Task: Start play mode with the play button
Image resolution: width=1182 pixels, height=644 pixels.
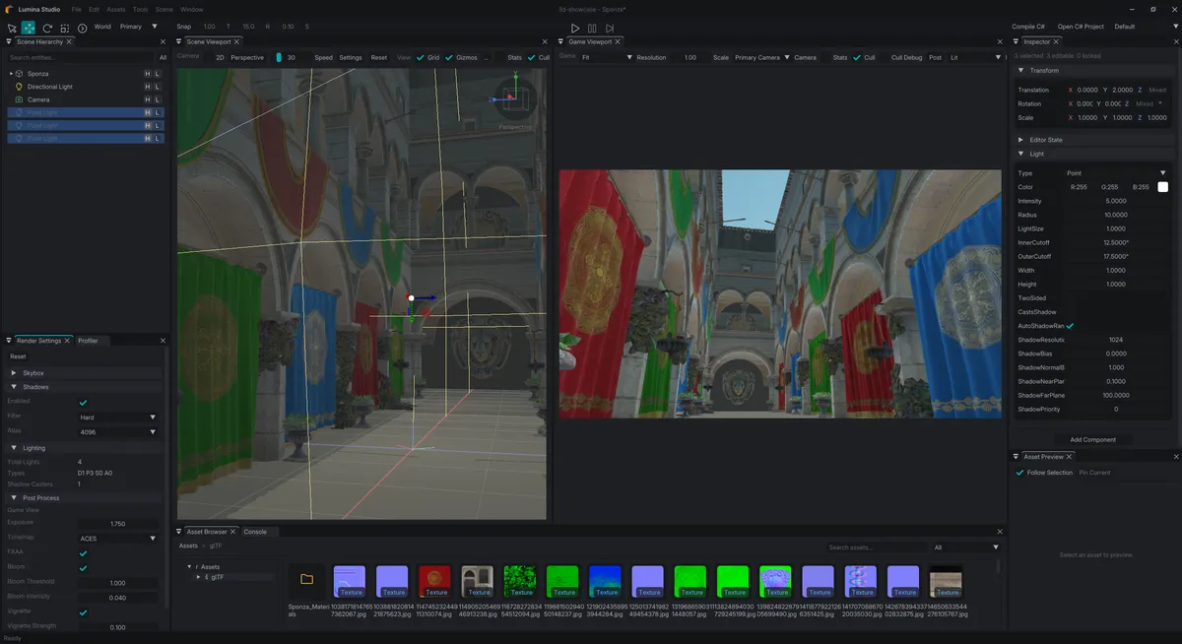Action: pyautogui.click(x=574, y=29)
